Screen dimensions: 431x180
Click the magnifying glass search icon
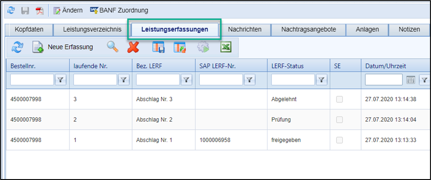click(113, 47)
